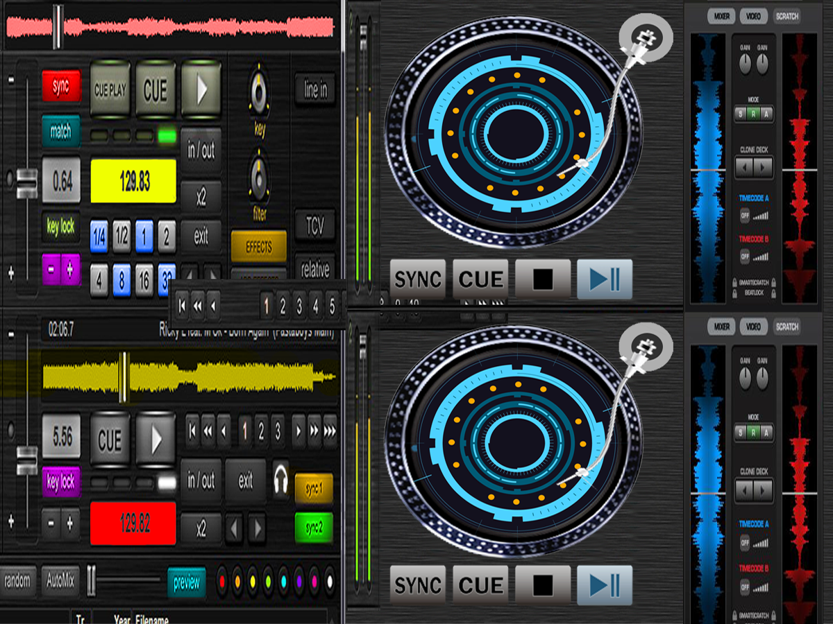The height and width of the screenshot is (624, 833).
Task: Toggle TIMECODE A OFF switch in the top mixer
Action: 745,216
